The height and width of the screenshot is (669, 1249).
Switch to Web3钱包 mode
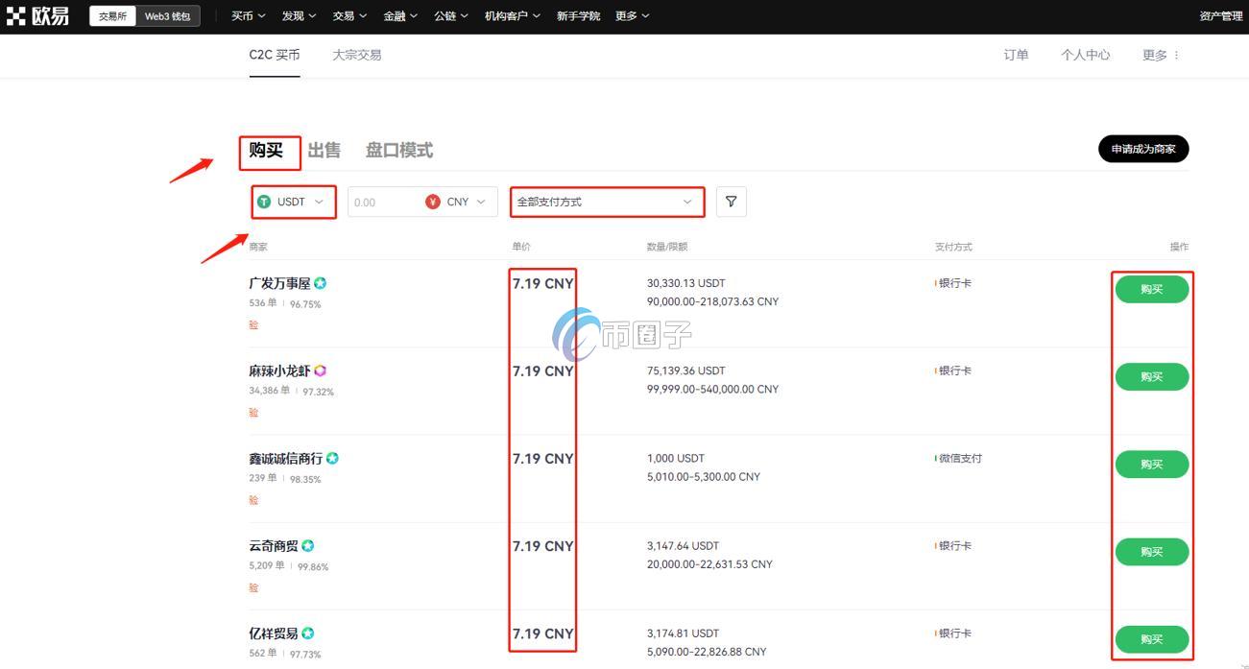click(x=165, y=15)
